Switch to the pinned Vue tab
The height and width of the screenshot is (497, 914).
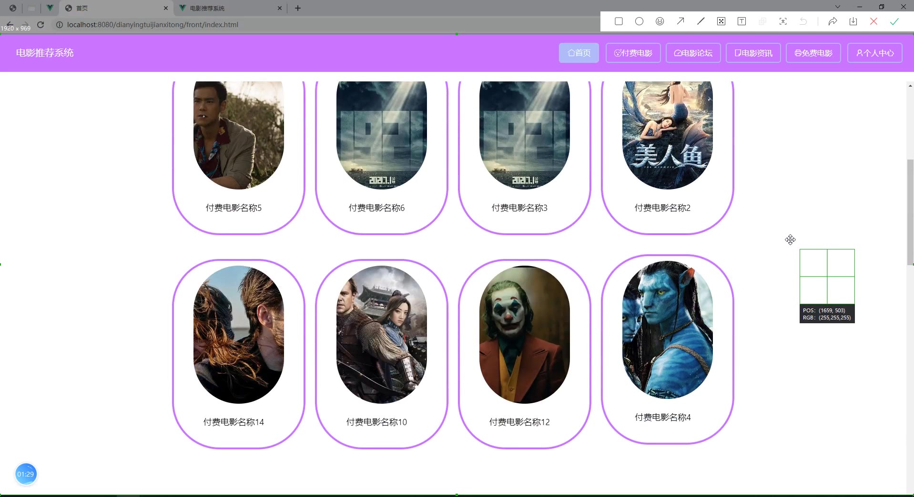pyautogui.click(x=50, y=8)
